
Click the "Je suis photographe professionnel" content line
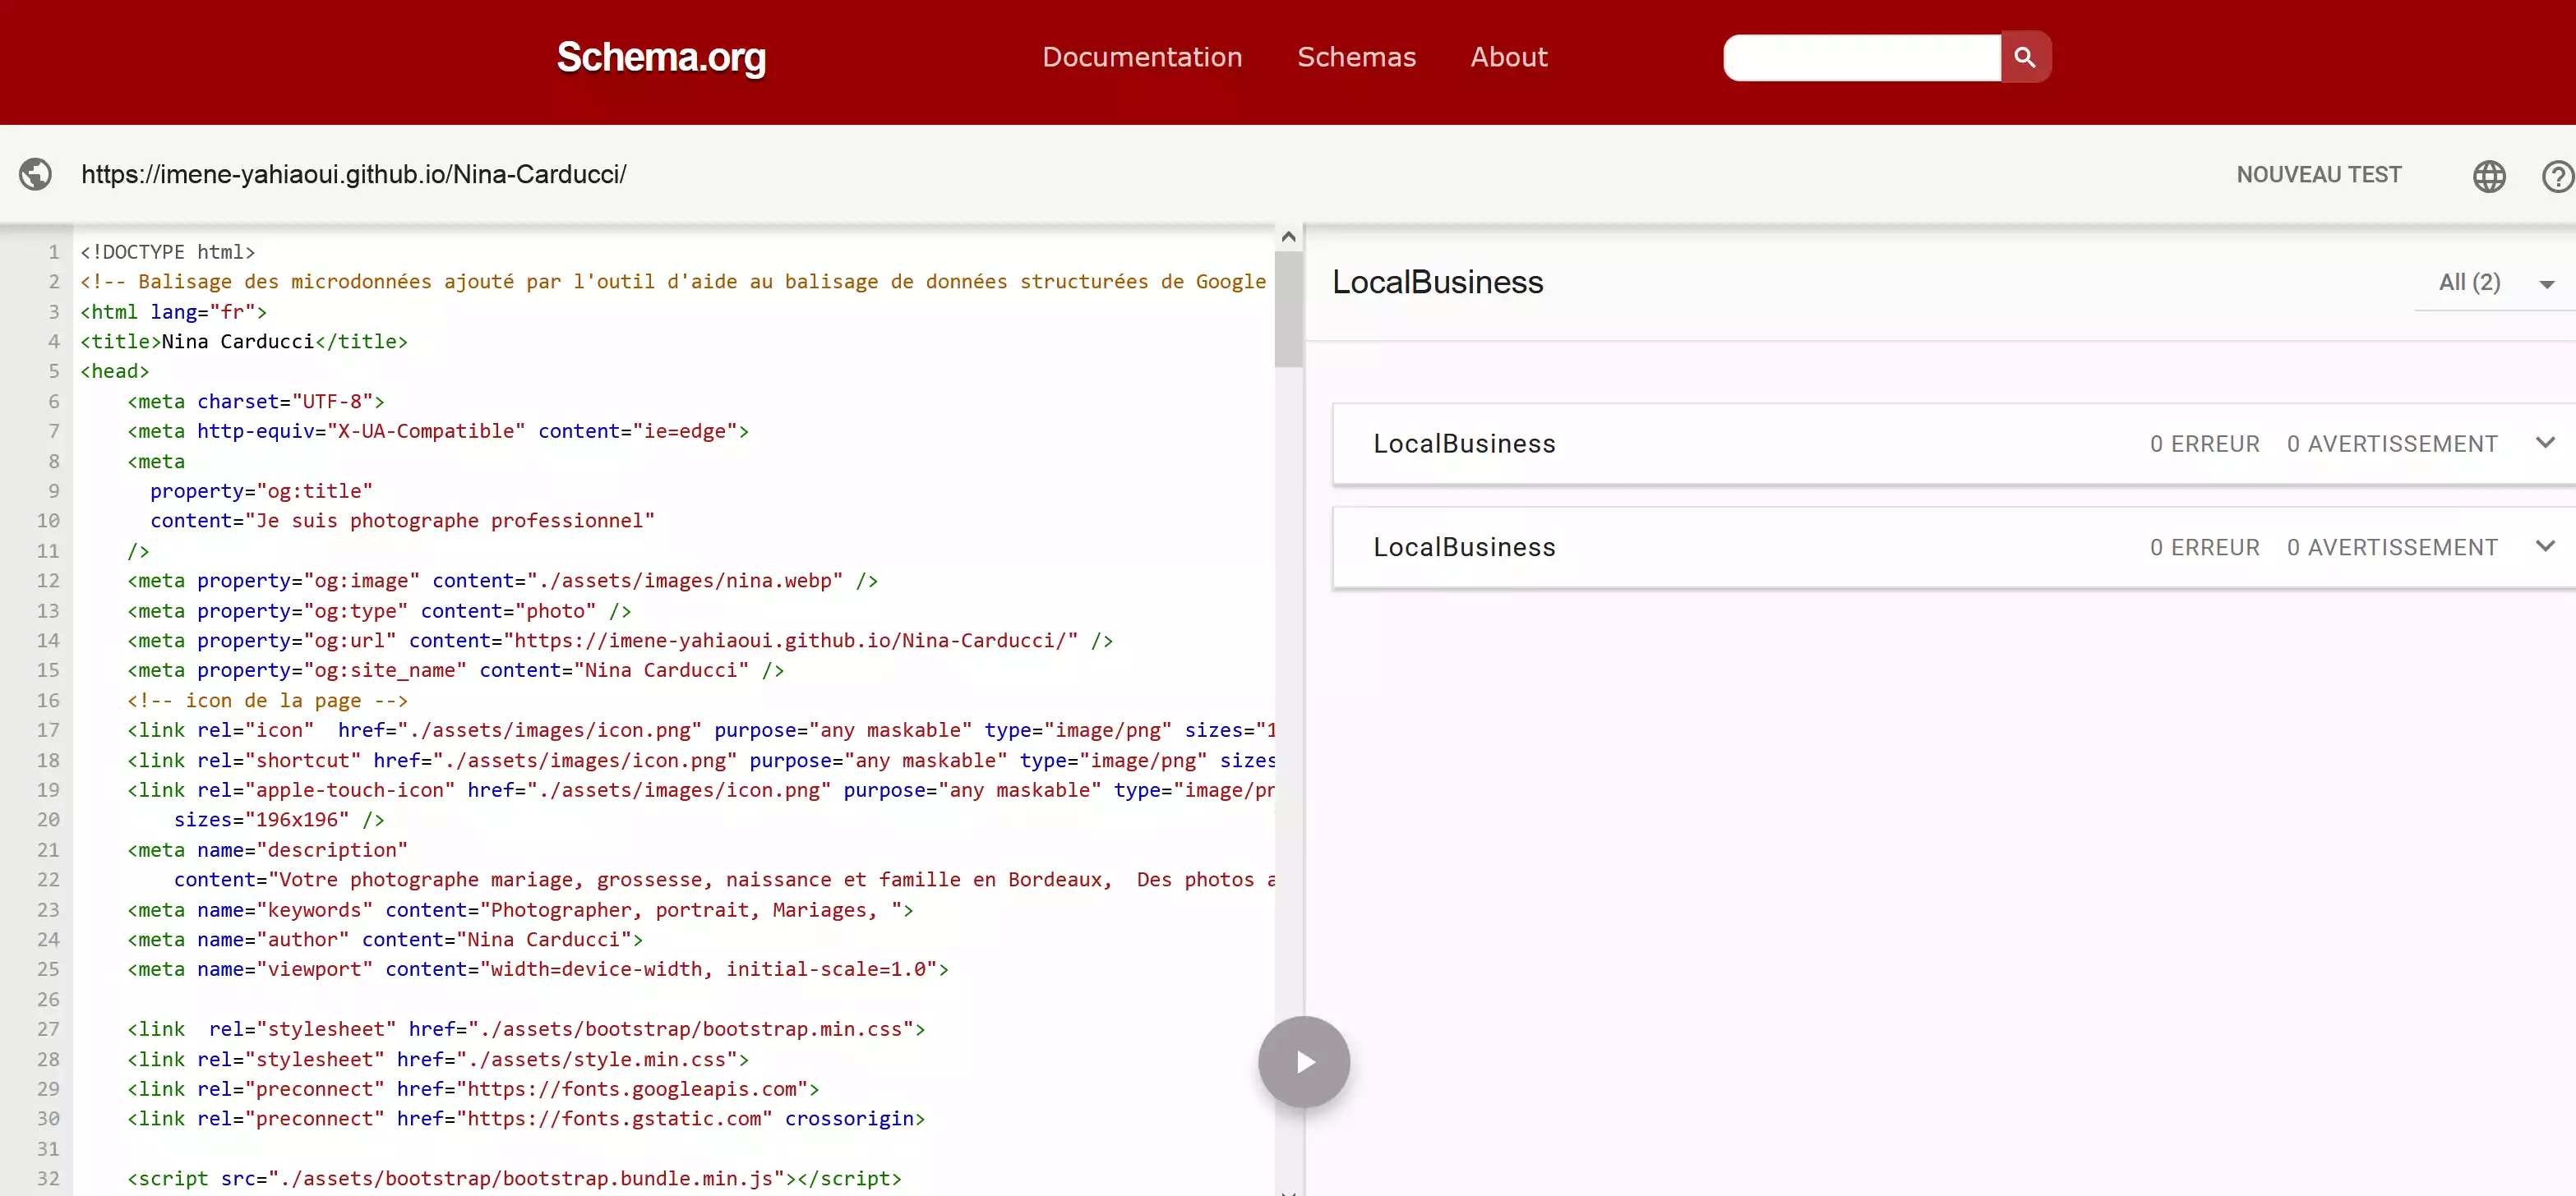click(x=403, y=521)
